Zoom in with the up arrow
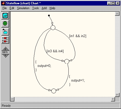 pyautogui.click(x=5, y=49)
